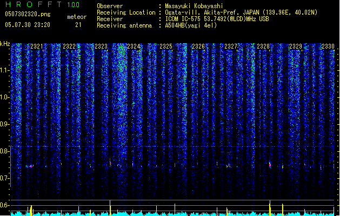Select time marker 2328

coord(263,46)
